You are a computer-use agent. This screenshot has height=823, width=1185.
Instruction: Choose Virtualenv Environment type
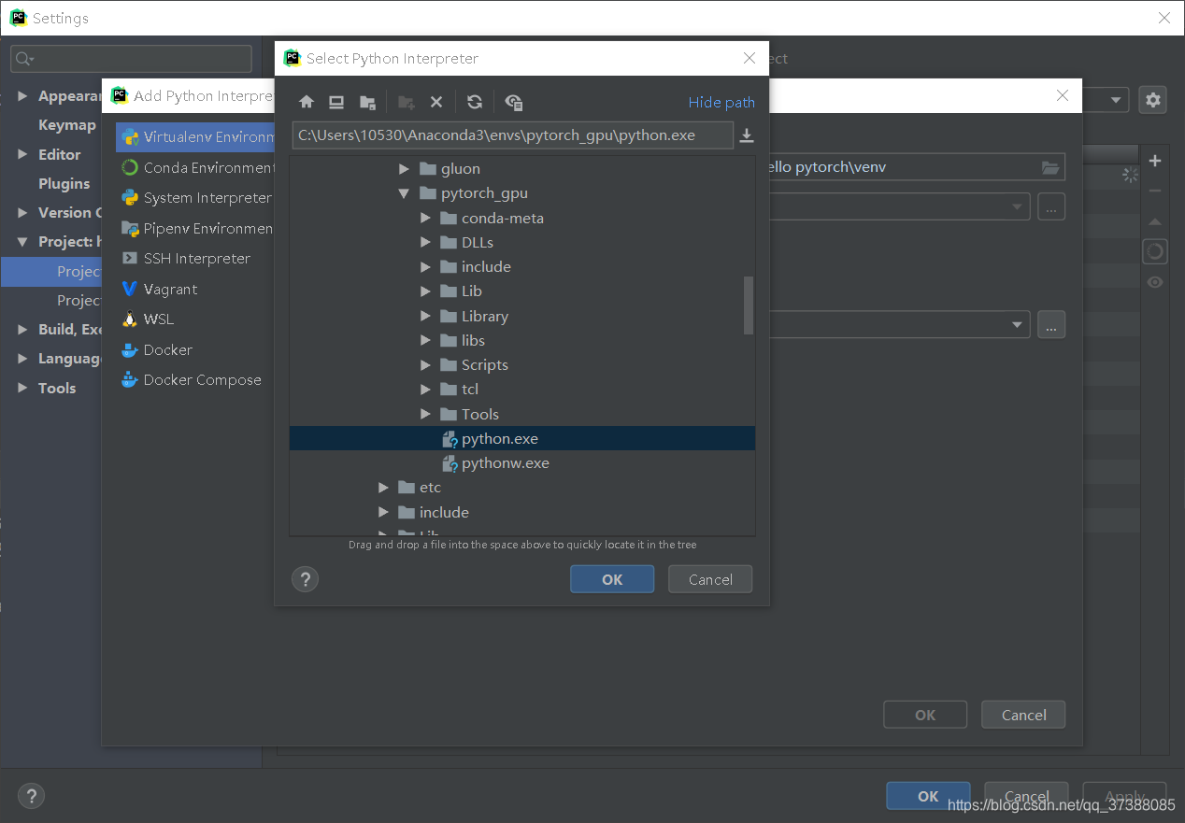[195, 137]
